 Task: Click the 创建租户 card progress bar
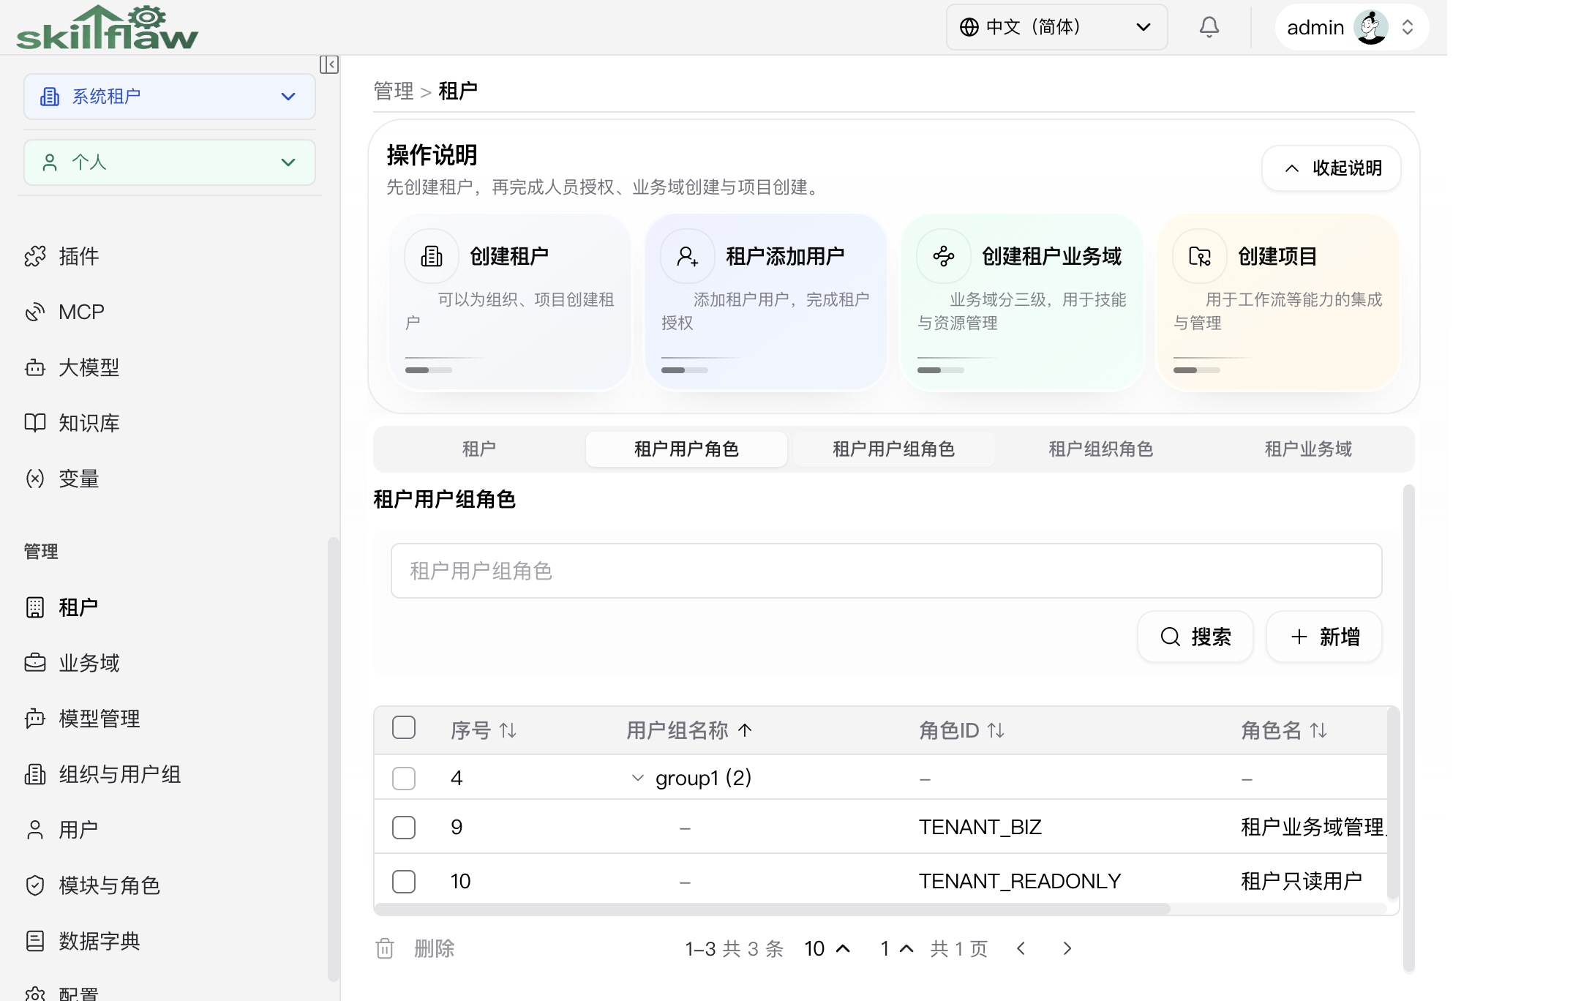point(429,370)
